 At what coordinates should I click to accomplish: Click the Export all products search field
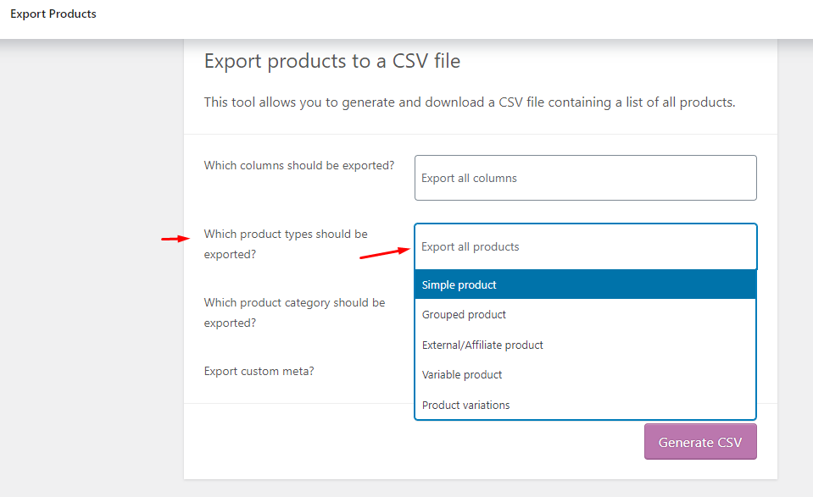point(585,247)
